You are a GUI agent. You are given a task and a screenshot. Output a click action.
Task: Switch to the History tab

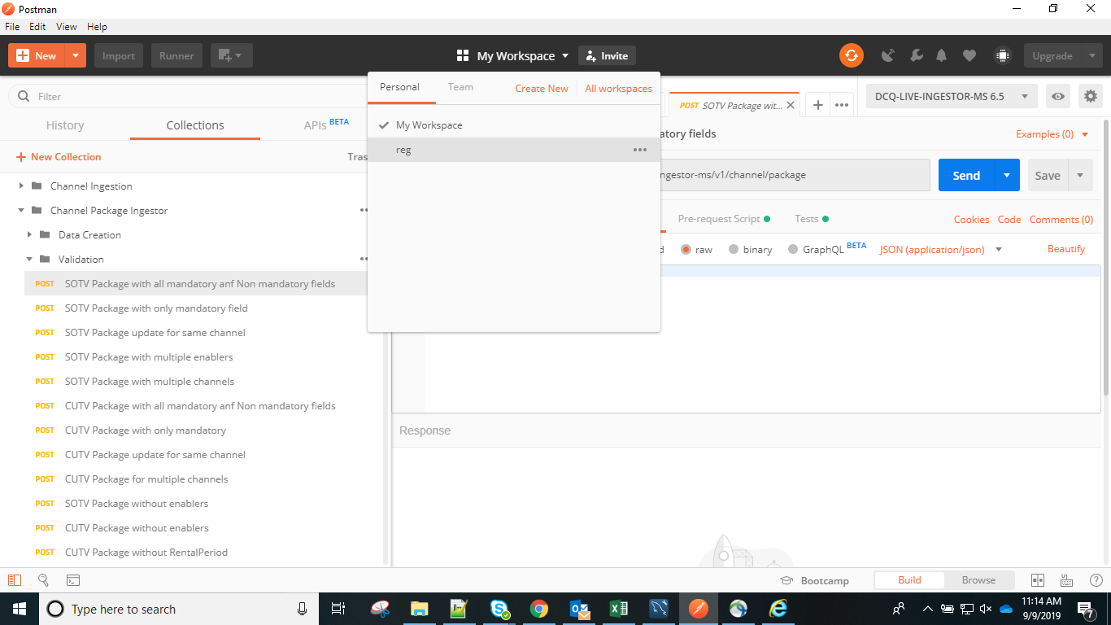pos(65,125)
